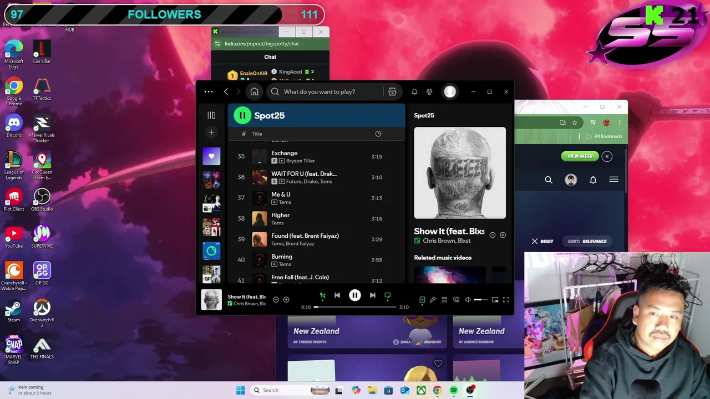Toggle repeat mode in Spotify
Image resolution: width=710 pixels, height=399 pixels.
387,296
